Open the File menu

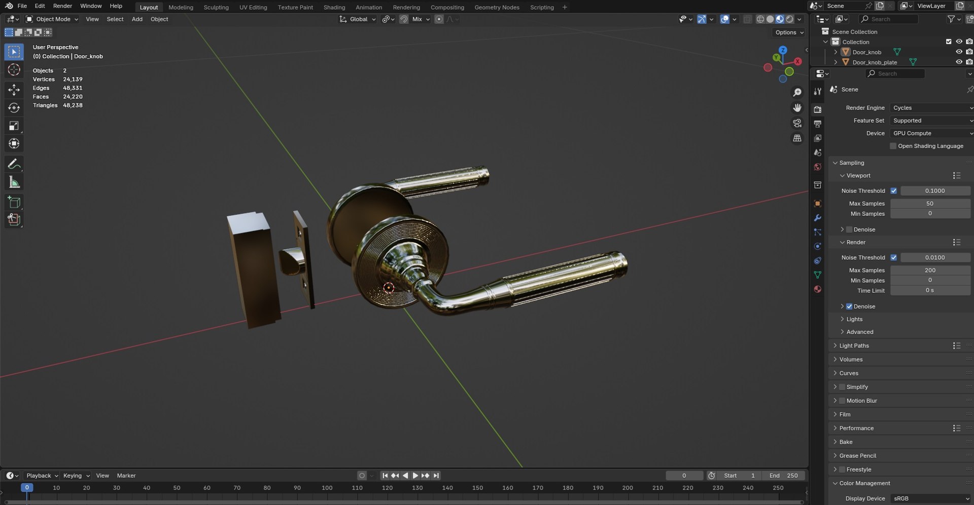pos(22,6)
